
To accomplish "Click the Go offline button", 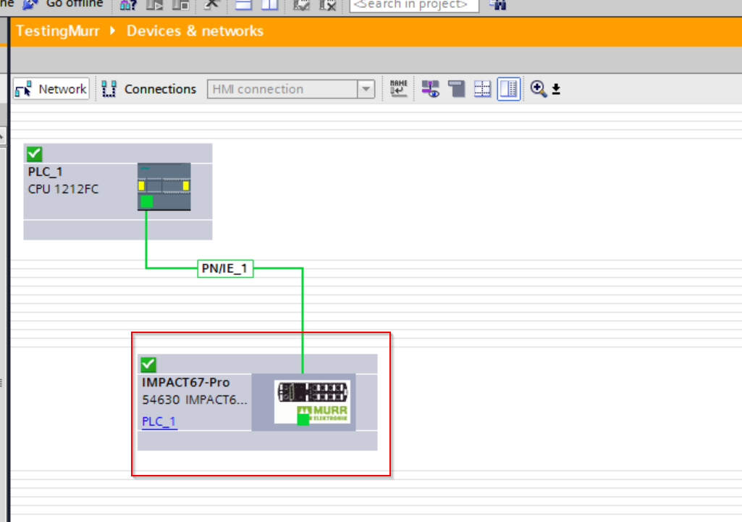I will coord(64,4).
